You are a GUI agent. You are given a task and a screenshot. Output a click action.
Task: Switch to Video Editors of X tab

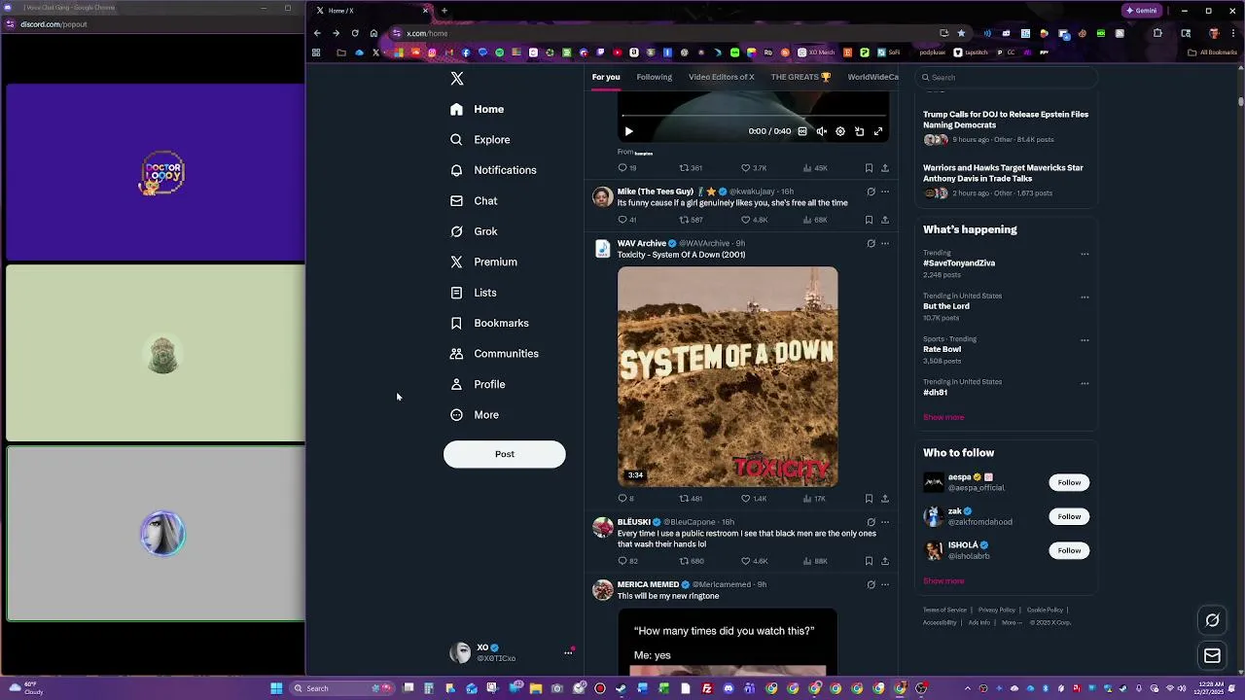[722, 78]
